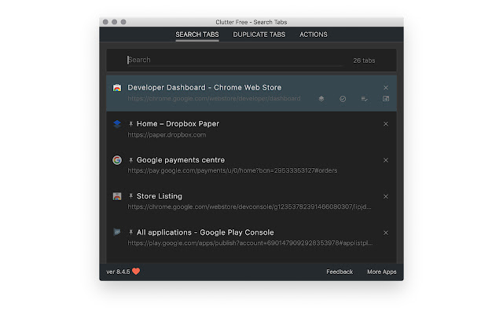This screenshot has width=503, height=314.
Task: Select 'Developer Dashboard - Chrome Web Store' title
Action: (x=204, y=87)
